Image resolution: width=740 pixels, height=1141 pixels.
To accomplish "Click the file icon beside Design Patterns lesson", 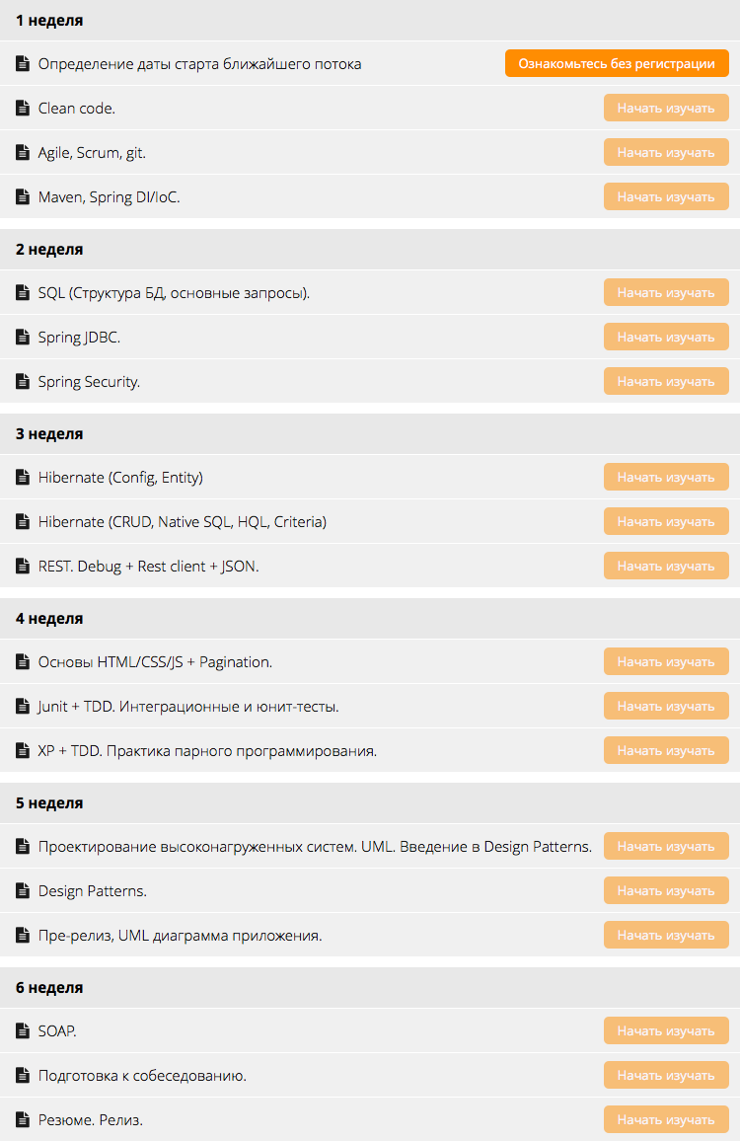I will (23, 891).
